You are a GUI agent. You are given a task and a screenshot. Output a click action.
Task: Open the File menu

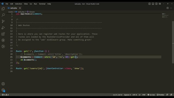click(x=7, y=4)
